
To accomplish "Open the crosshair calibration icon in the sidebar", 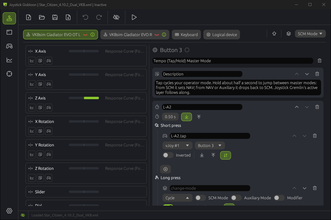I will coord(9,74).
